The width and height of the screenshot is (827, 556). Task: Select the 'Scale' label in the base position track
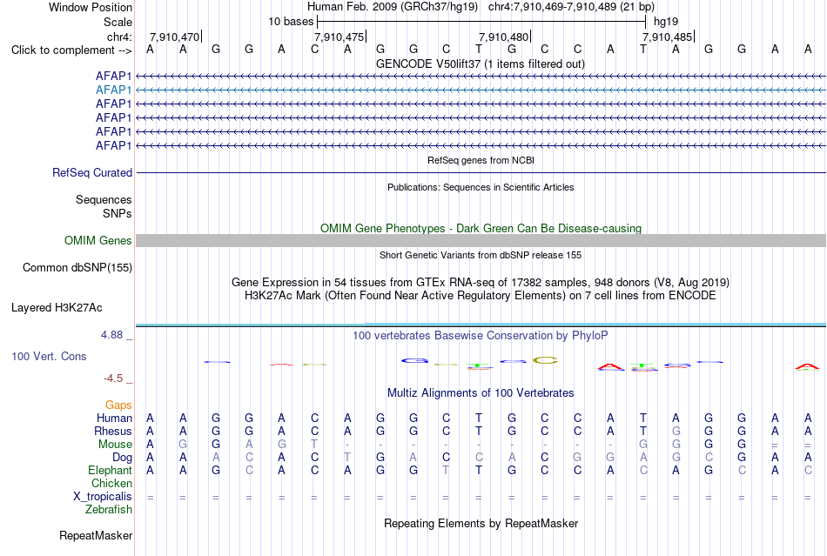[118, 22]
